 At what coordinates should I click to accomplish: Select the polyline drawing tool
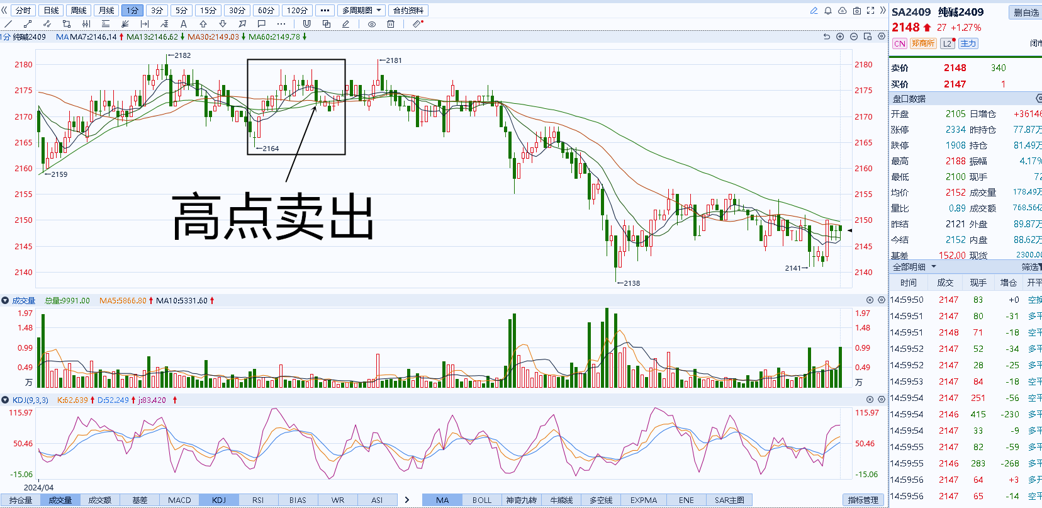pos(47,24)
